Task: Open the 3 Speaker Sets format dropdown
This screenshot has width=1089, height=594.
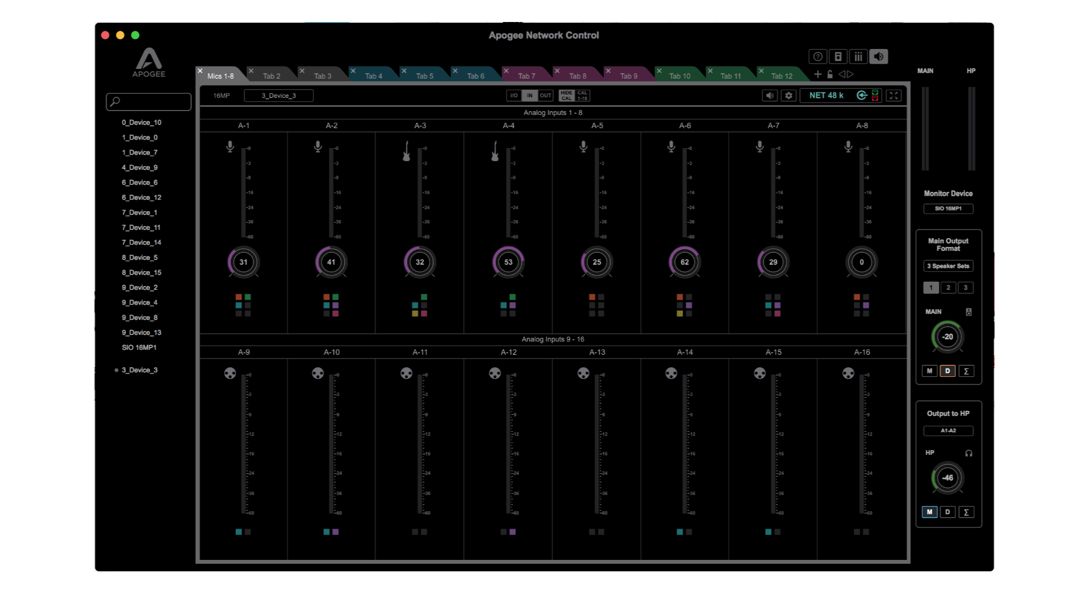Action: (x=948, y=266)
